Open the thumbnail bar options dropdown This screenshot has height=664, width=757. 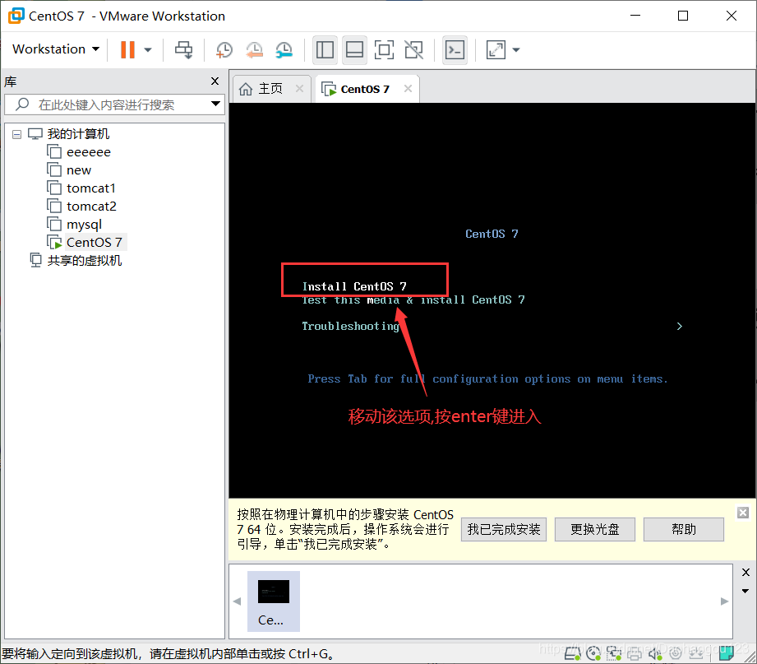745,591
